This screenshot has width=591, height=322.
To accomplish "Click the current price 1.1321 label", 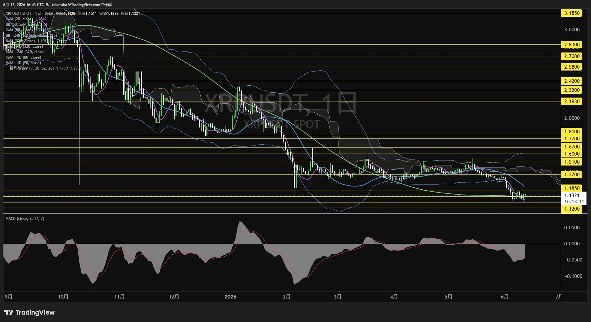I will pyautogui.click(x=572, y=195).
